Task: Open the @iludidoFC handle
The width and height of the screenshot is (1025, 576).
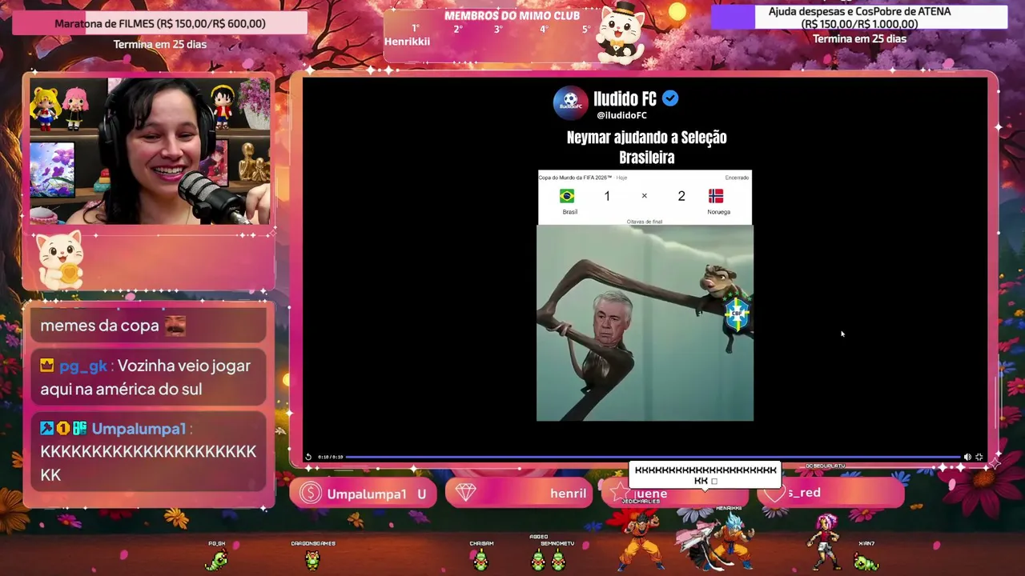Action: pyautogui.click(x=621, y=115)
